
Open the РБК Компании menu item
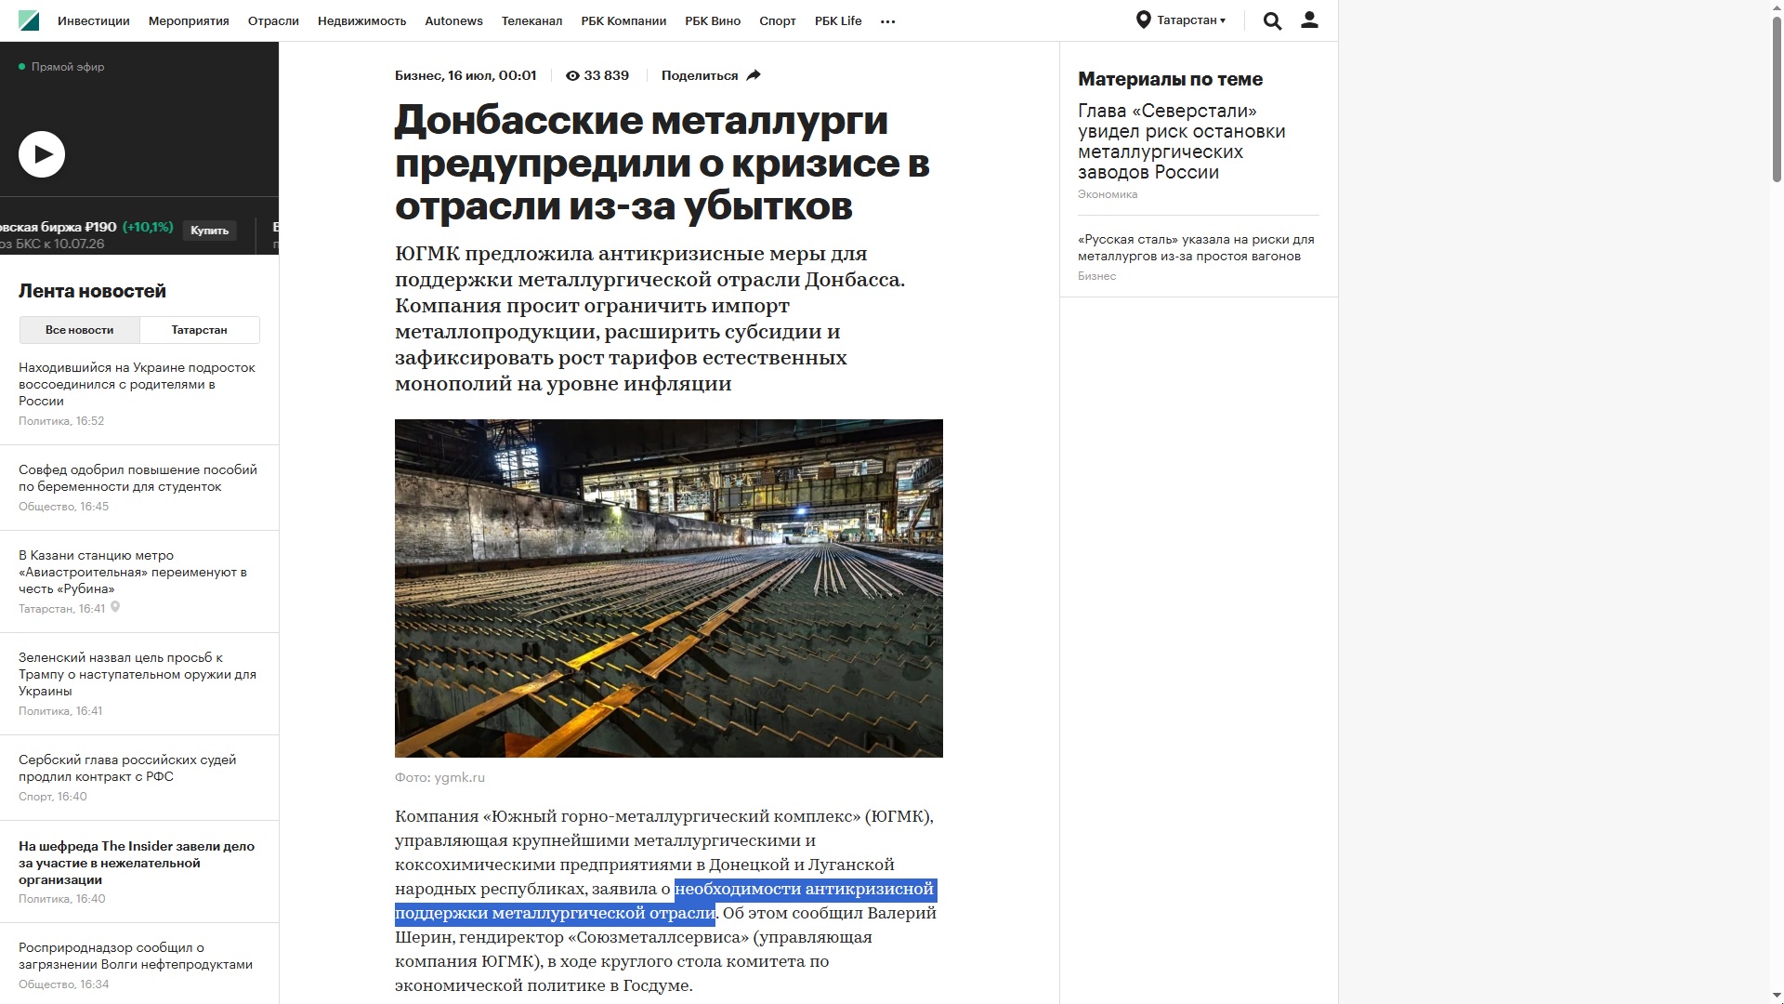pyautogui.click(x=623, y=20)
